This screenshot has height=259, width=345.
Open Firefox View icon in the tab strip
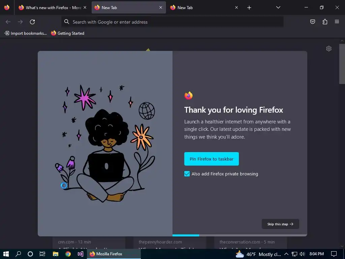click(7, 7)
